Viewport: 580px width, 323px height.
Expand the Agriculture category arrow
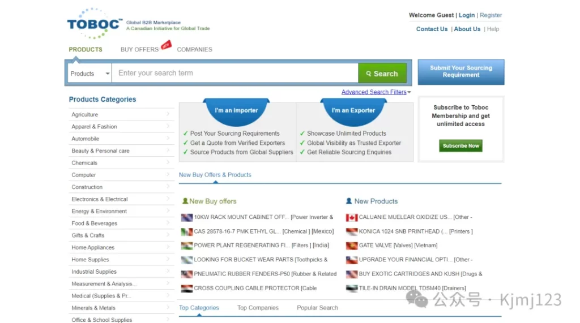click(168, 114)
